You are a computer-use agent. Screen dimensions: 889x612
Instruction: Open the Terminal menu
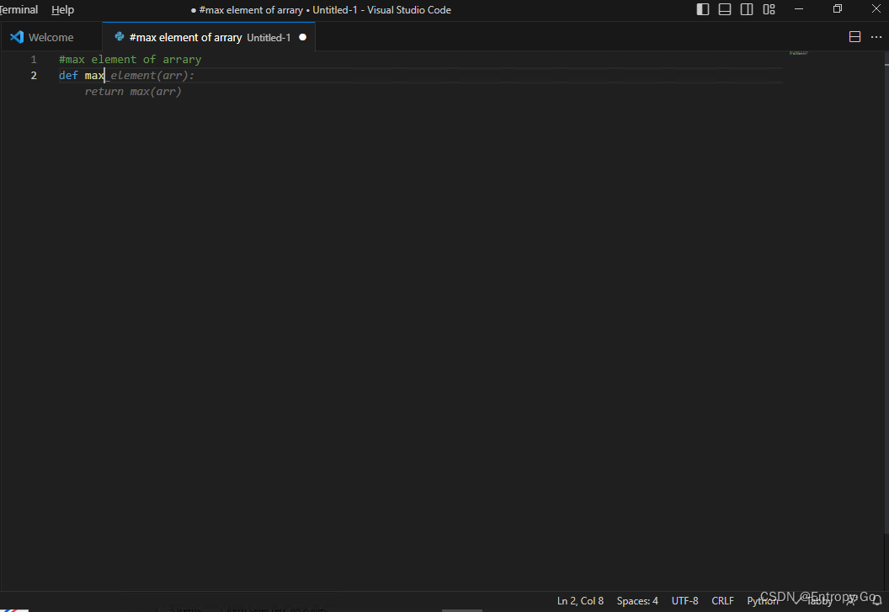coord(19,9)
